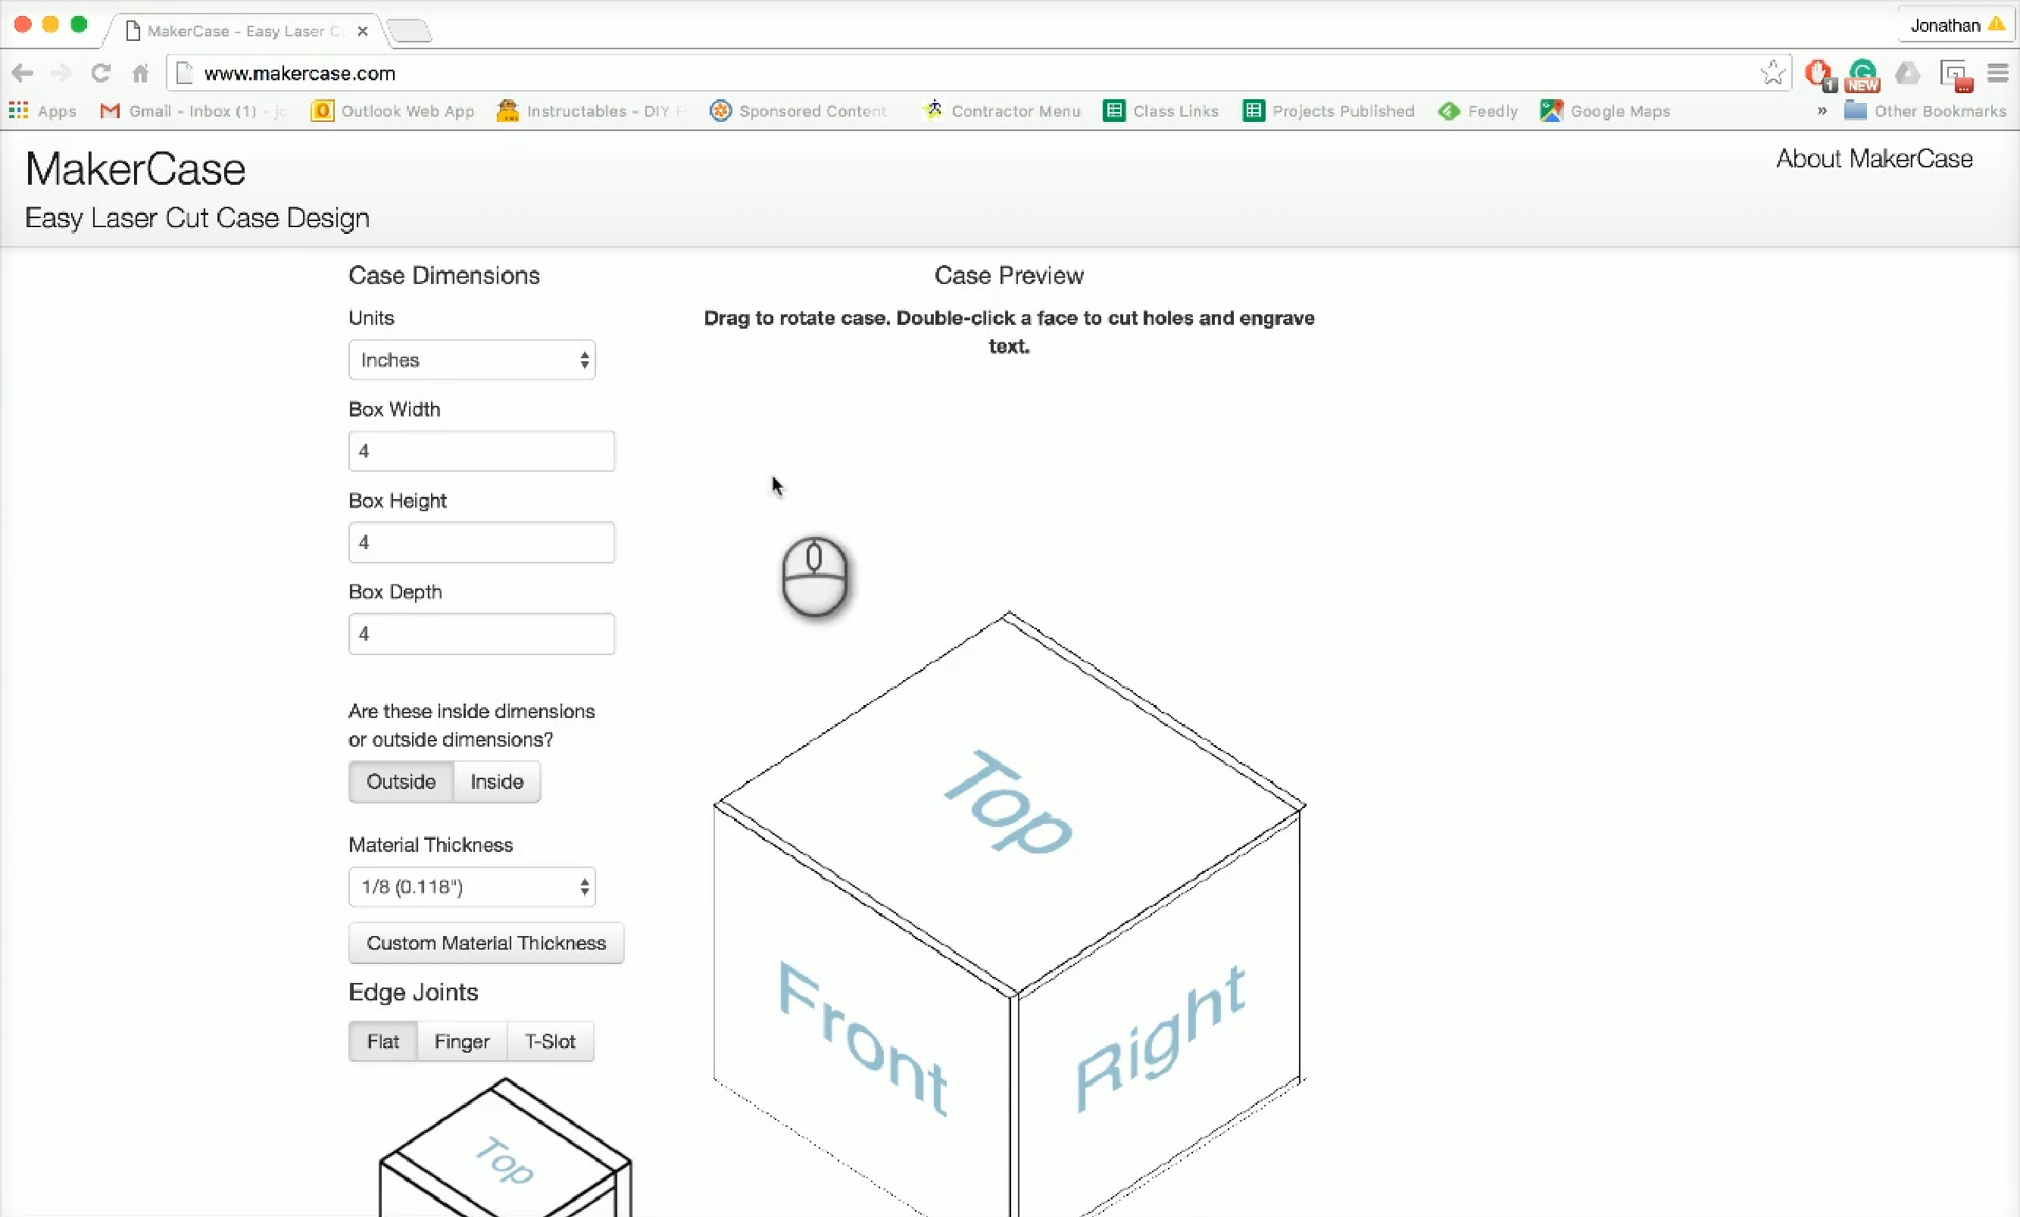Click the browser home icon
This screenshot has width=2020, height=1217.
[x=140, y=73]
